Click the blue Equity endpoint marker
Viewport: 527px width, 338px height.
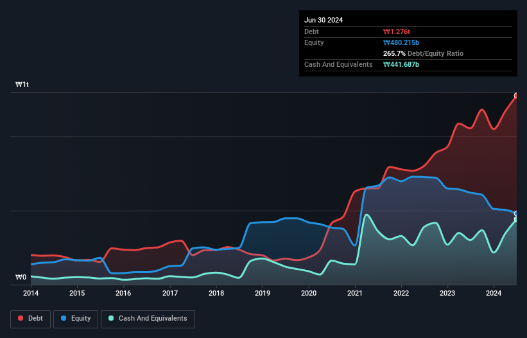517,213
